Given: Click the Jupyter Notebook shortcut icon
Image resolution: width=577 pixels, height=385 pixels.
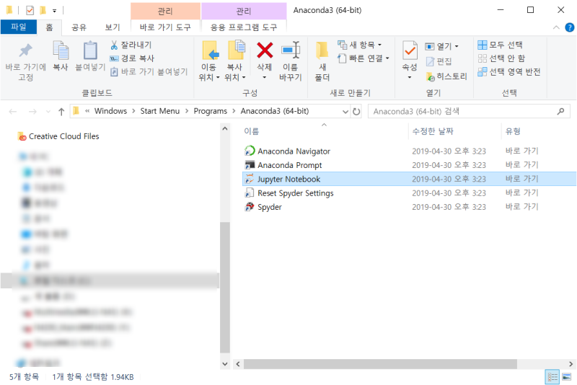Looking at the screenshot, I should click(x=250, y=179).
